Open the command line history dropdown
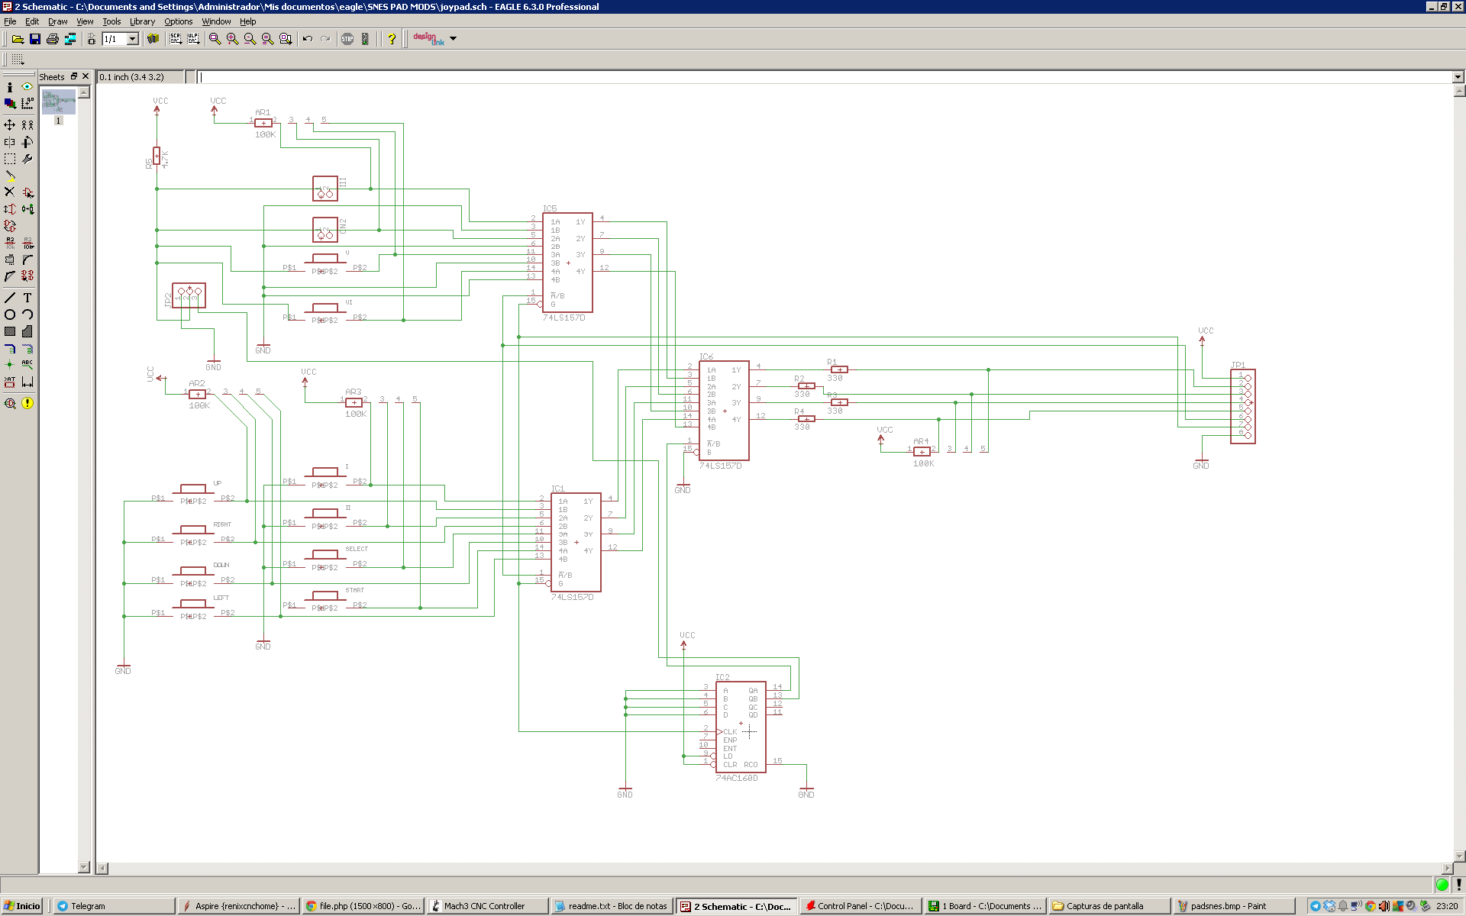 tap(1458, 77)
